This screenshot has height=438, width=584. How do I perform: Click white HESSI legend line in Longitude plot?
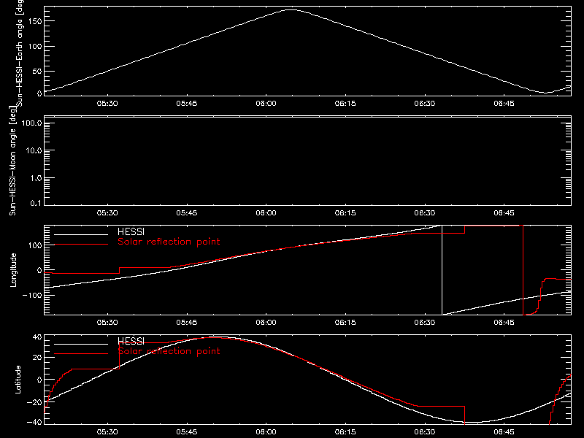(81, 234)
